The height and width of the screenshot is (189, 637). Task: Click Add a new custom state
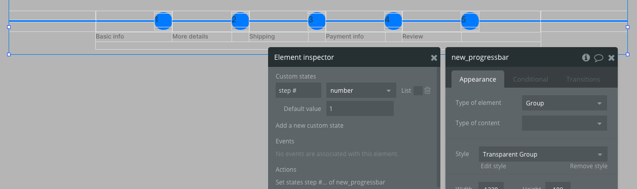pos(310,125)
